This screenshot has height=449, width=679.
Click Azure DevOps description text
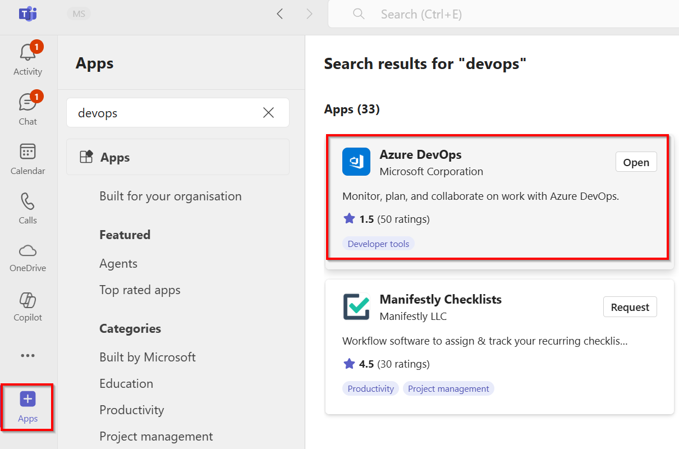coord(481,196)
